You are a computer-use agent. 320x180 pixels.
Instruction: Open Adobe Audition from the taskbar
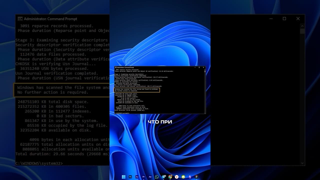click(137, 177)
